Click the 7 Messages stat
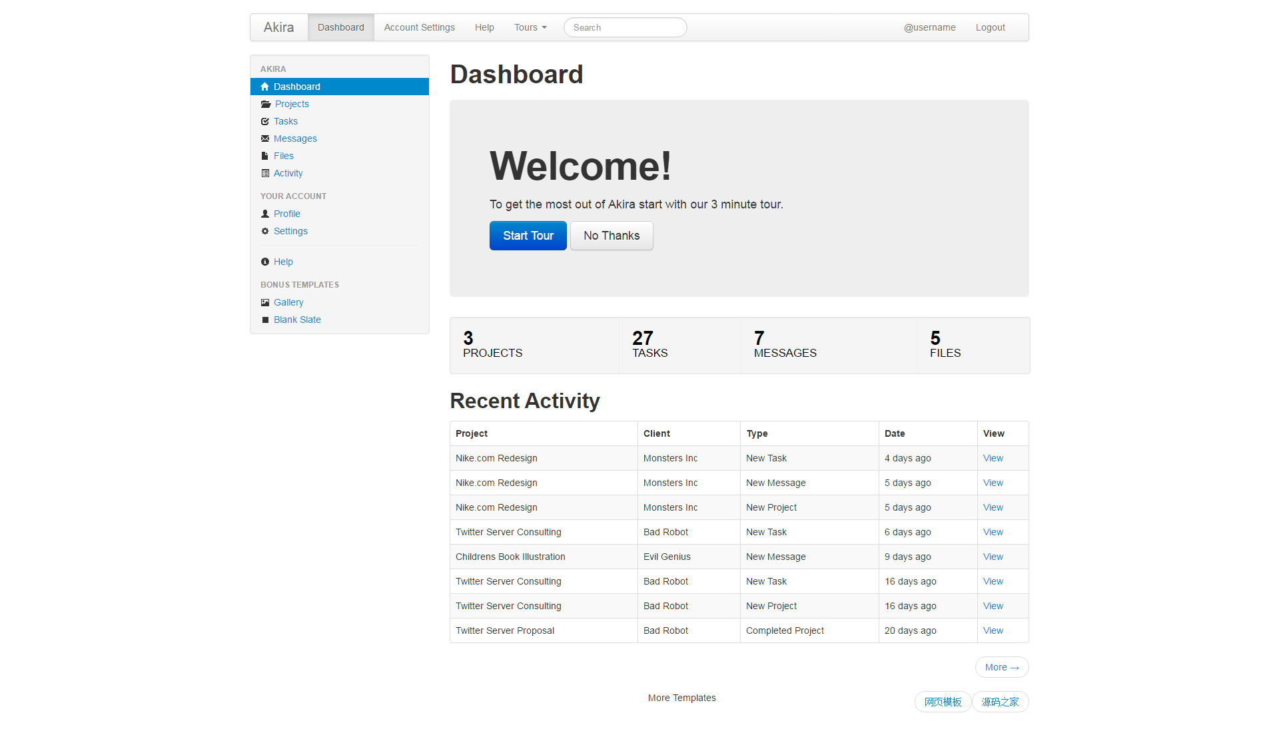Image resolution: width=1279 pixels, height=739 pixels. coord(785,345)
